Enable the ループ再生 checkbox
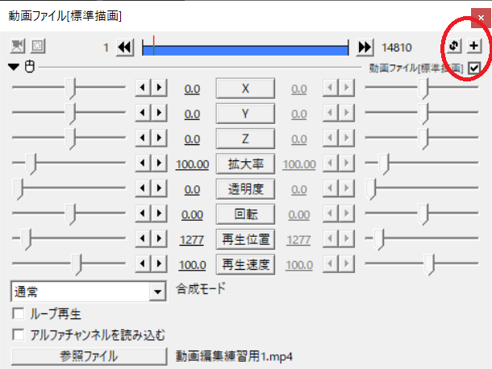Image resolution: width=492 pixels, height=369 pixels. [19, 313]
